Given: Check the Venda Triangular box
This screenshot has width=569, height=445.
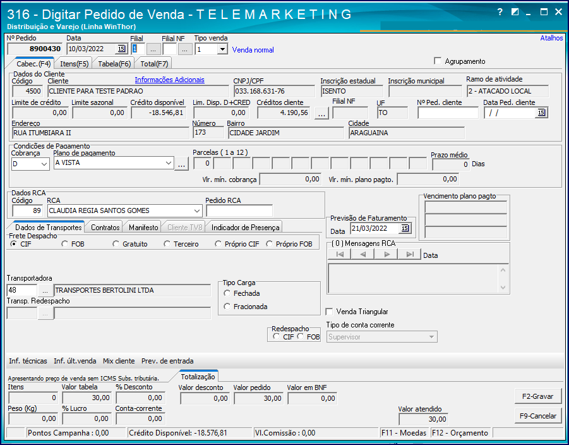Looking at the screenshot, I should (329, 312).
